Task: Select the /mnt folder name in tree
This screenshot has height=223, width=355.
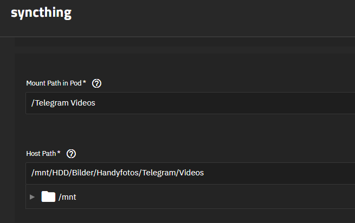Action: pos(67,197)
